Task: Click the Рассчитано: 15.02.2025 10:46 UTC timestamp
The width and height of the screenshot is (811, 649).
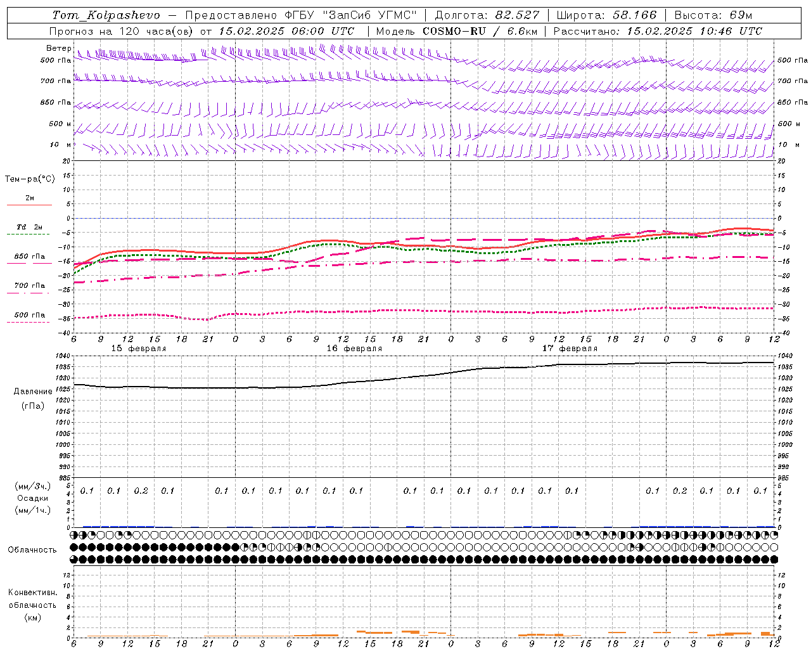Action: 658,31
